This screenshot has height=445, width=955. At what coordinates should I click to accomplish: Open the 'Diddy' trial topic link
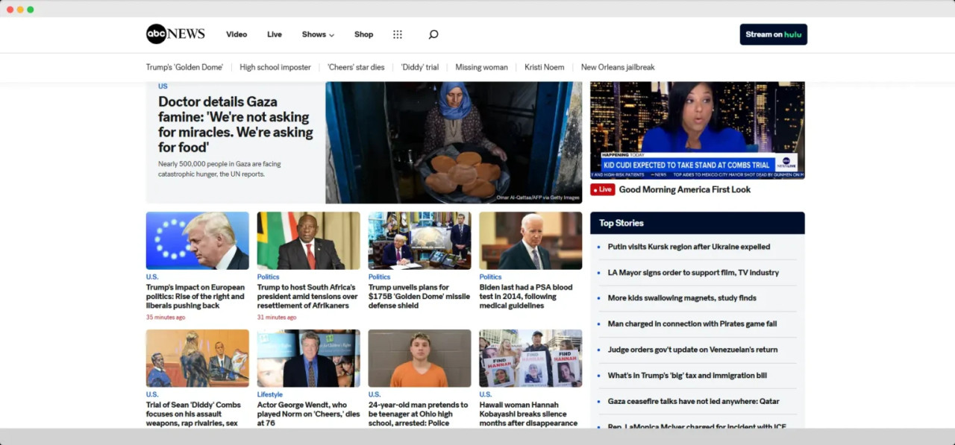pos(420,67)
